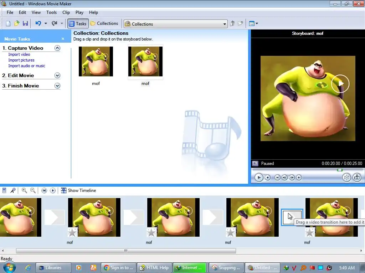Click Show Timeline button
Viewport: 365px width, 273px height.
click(78, 191)
